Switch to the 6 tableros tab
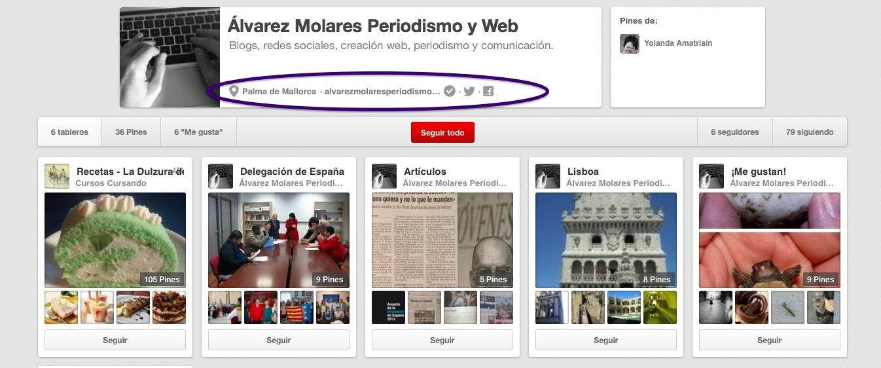Viewport: 881px width, 368px height. 69,132
